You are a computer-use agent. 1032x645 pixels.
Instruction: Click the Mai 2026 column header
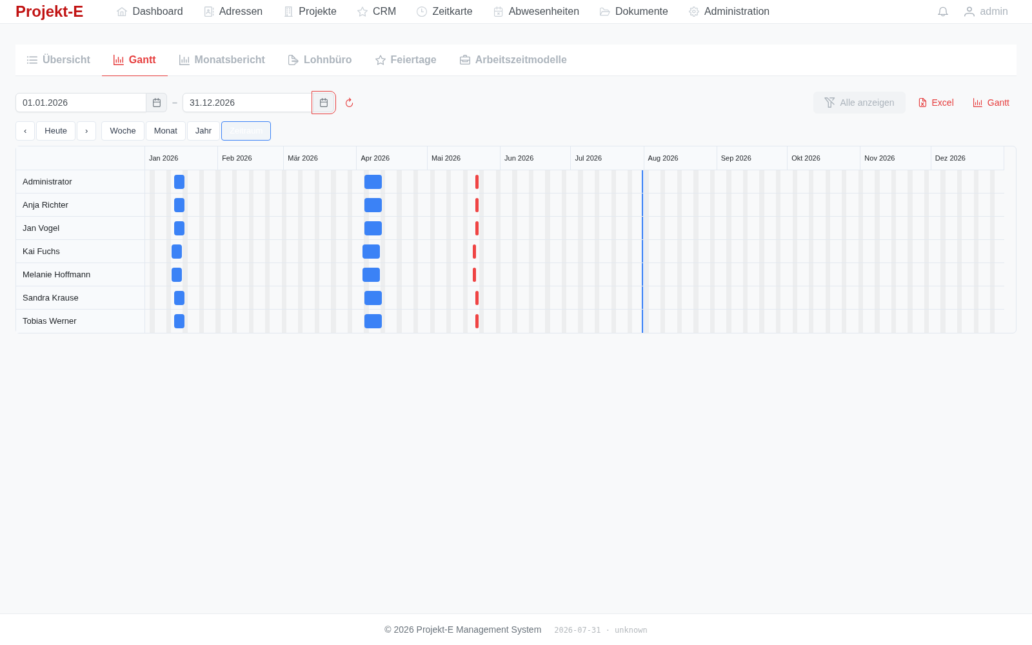(x=463, y=158)
